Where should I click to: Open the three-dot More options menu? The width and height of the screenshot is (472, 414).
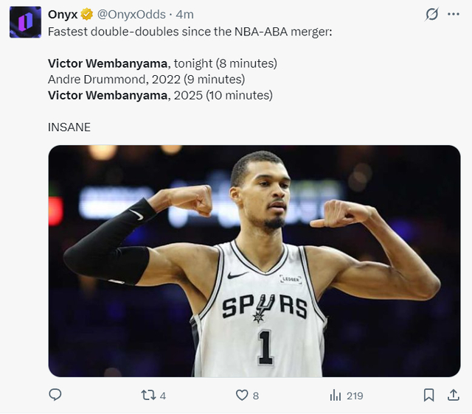(x=454, y=14)
